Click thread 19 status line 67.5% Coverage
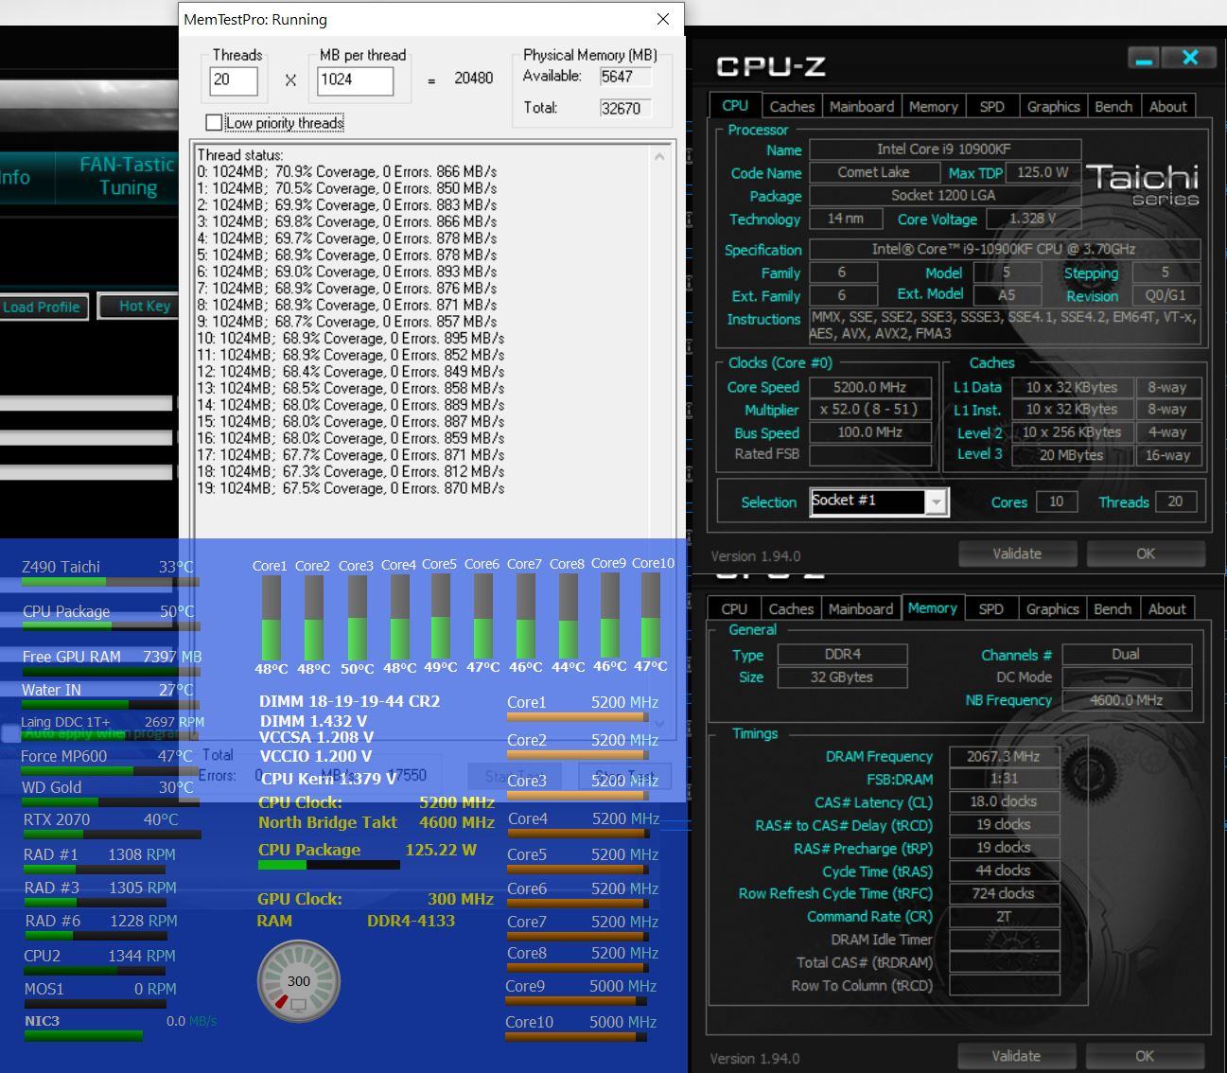The height and width of the screenshot is (1073, 1227). click(351, 488)
